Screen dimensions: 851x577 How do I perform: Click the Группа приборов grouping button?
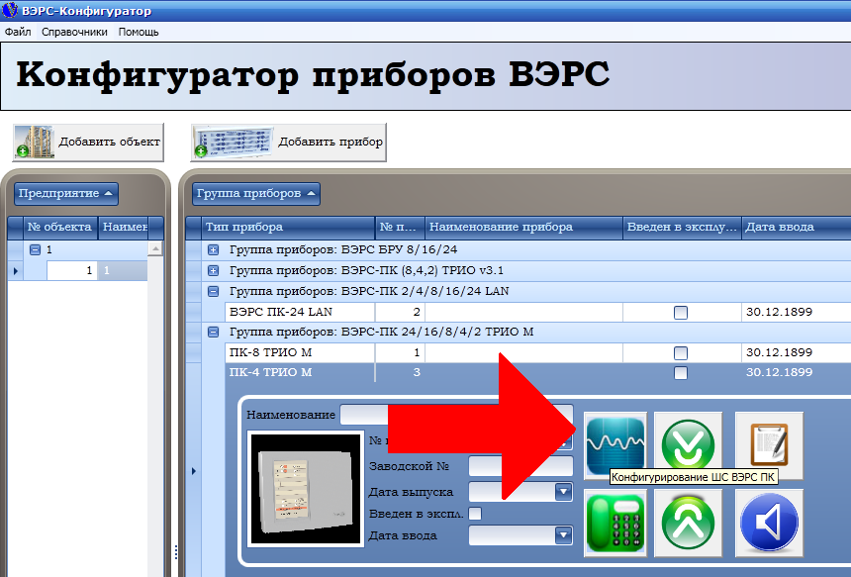point(256,193)
